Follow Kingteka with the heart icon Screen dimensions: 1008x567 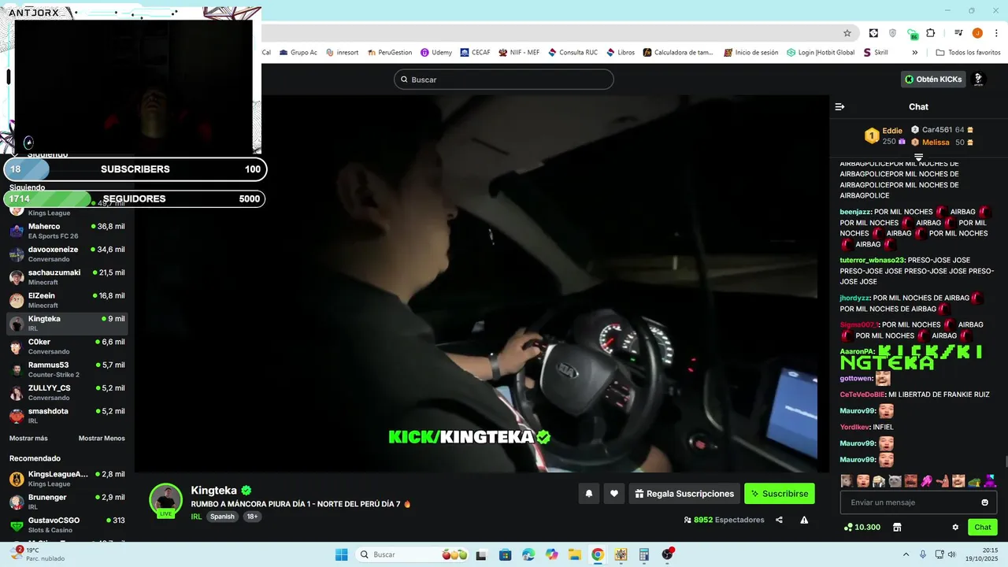click(614, 494)
